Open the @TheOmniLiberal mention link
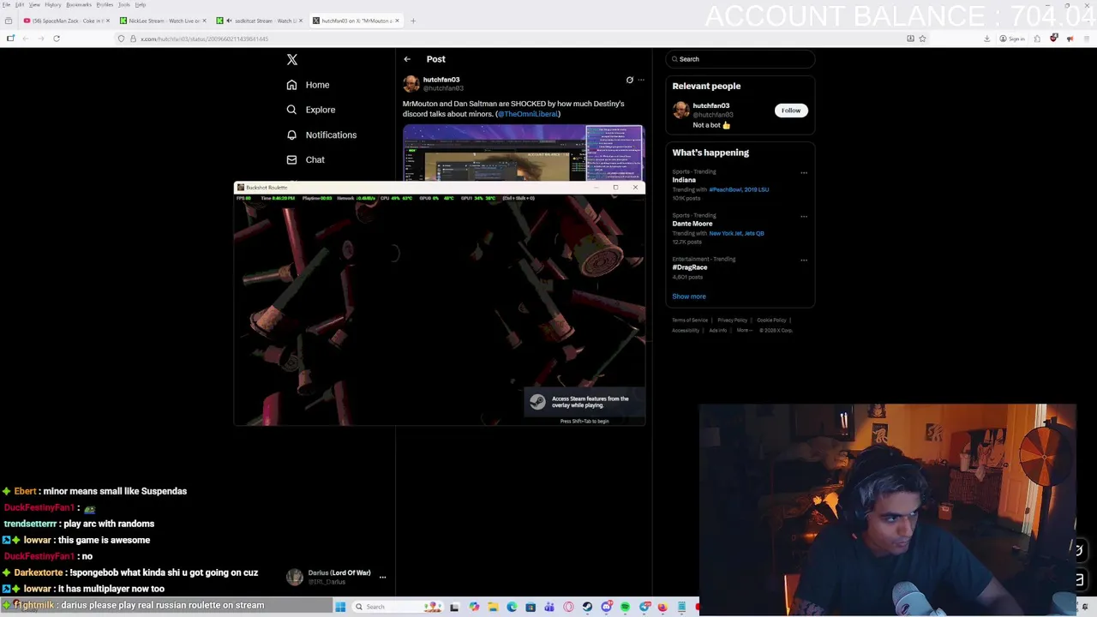Viewport: 1097px width, 617px height. 528,114
